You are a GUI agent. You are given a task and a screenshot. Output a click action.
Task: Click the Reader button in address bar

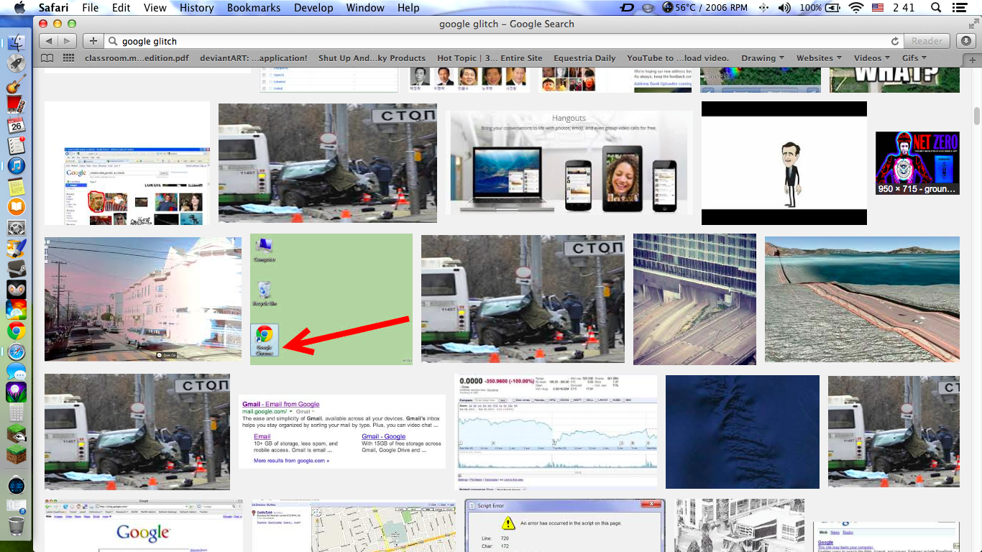(x=927, y=41)
